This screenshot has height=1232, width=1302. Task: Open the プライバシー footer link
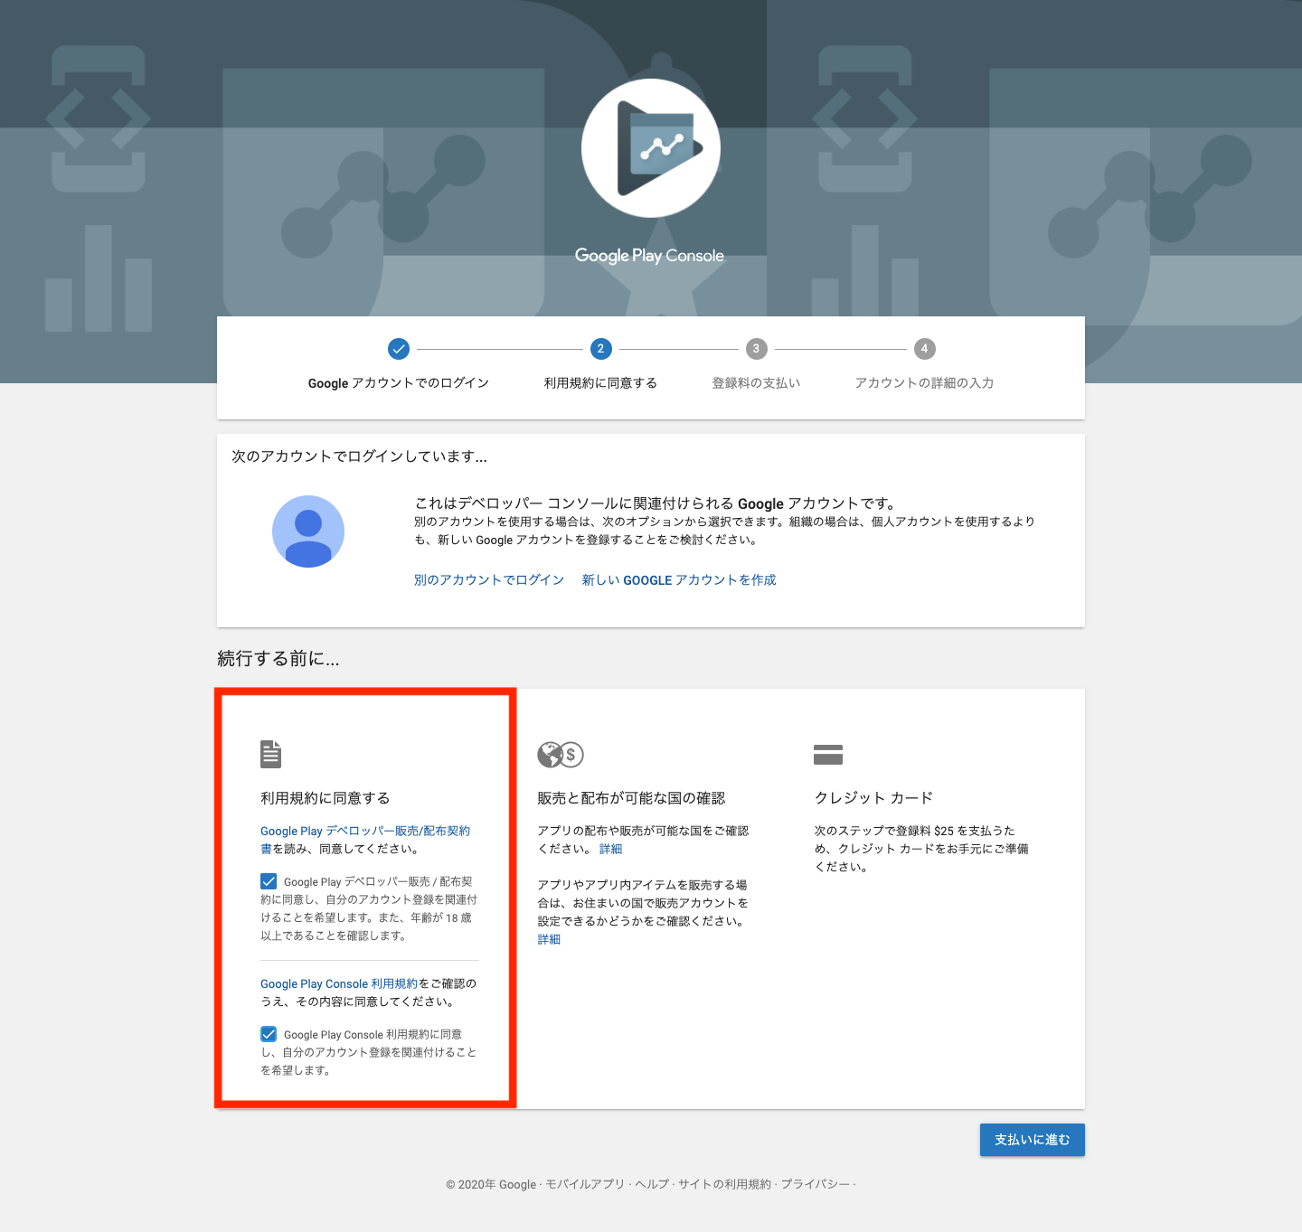click(816, 1184)
